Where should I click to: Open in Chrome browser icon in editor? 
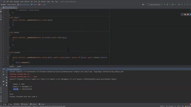185,15
